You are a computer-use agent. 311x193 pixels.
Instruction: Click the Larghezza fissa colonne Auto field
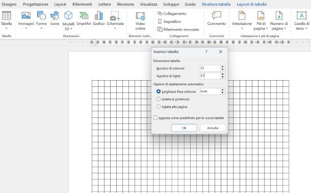[x=210, y=91]
